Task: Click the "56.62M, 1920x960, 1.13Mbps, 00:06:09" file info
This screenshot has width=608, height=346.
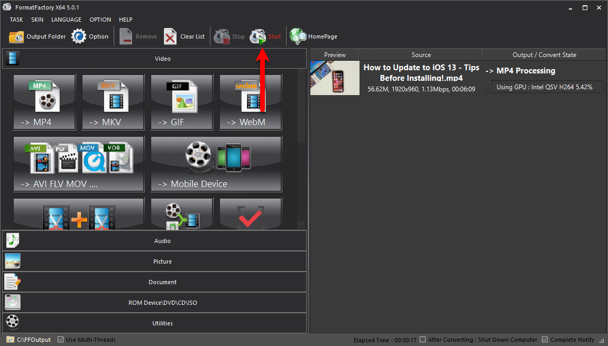Action: (421, 89)
